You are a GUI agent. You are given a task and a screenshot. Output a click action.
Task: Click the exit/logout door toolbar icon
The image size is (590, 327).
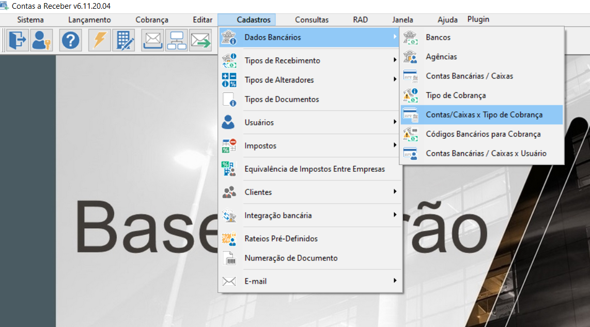tap(18, 40)
